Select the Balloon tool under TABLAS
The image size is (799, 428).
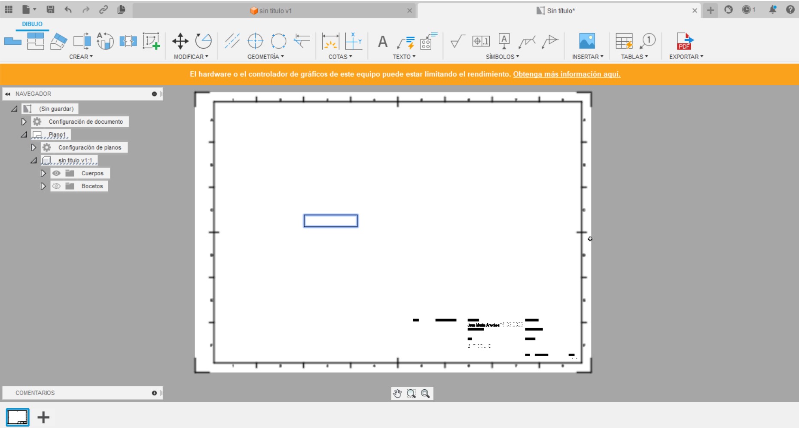648,41
